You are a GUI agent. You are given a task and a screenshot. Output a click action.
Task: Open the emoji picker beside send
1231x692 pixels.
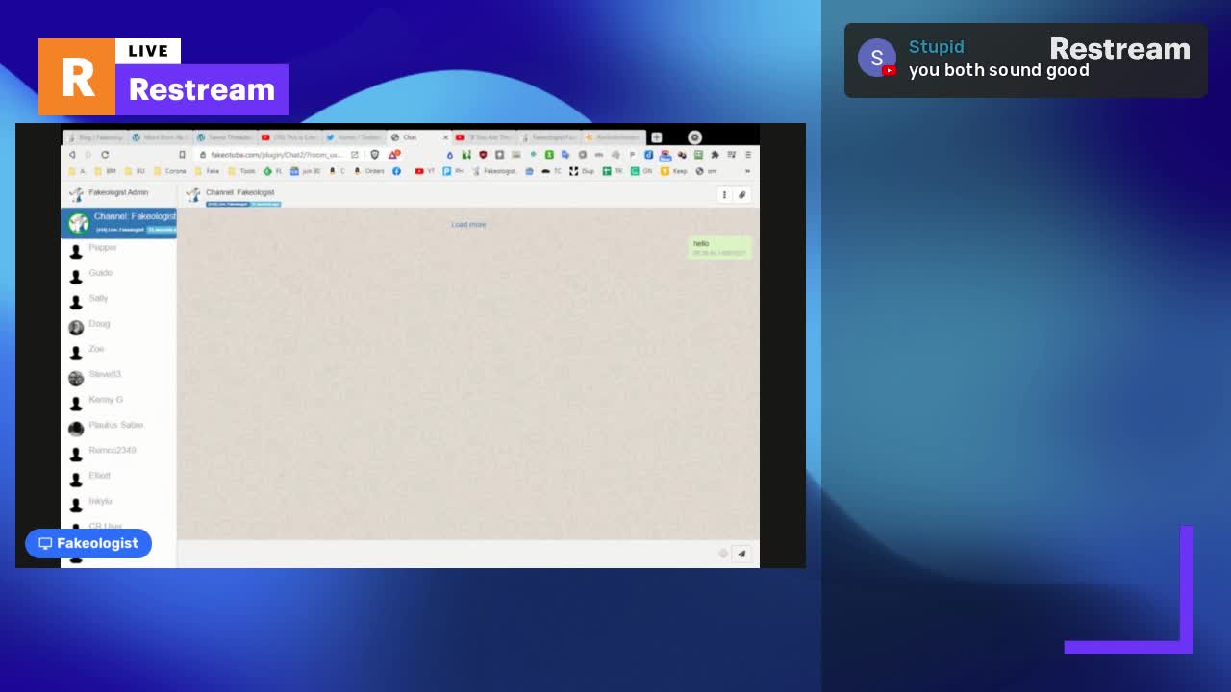tap(723, 554)
